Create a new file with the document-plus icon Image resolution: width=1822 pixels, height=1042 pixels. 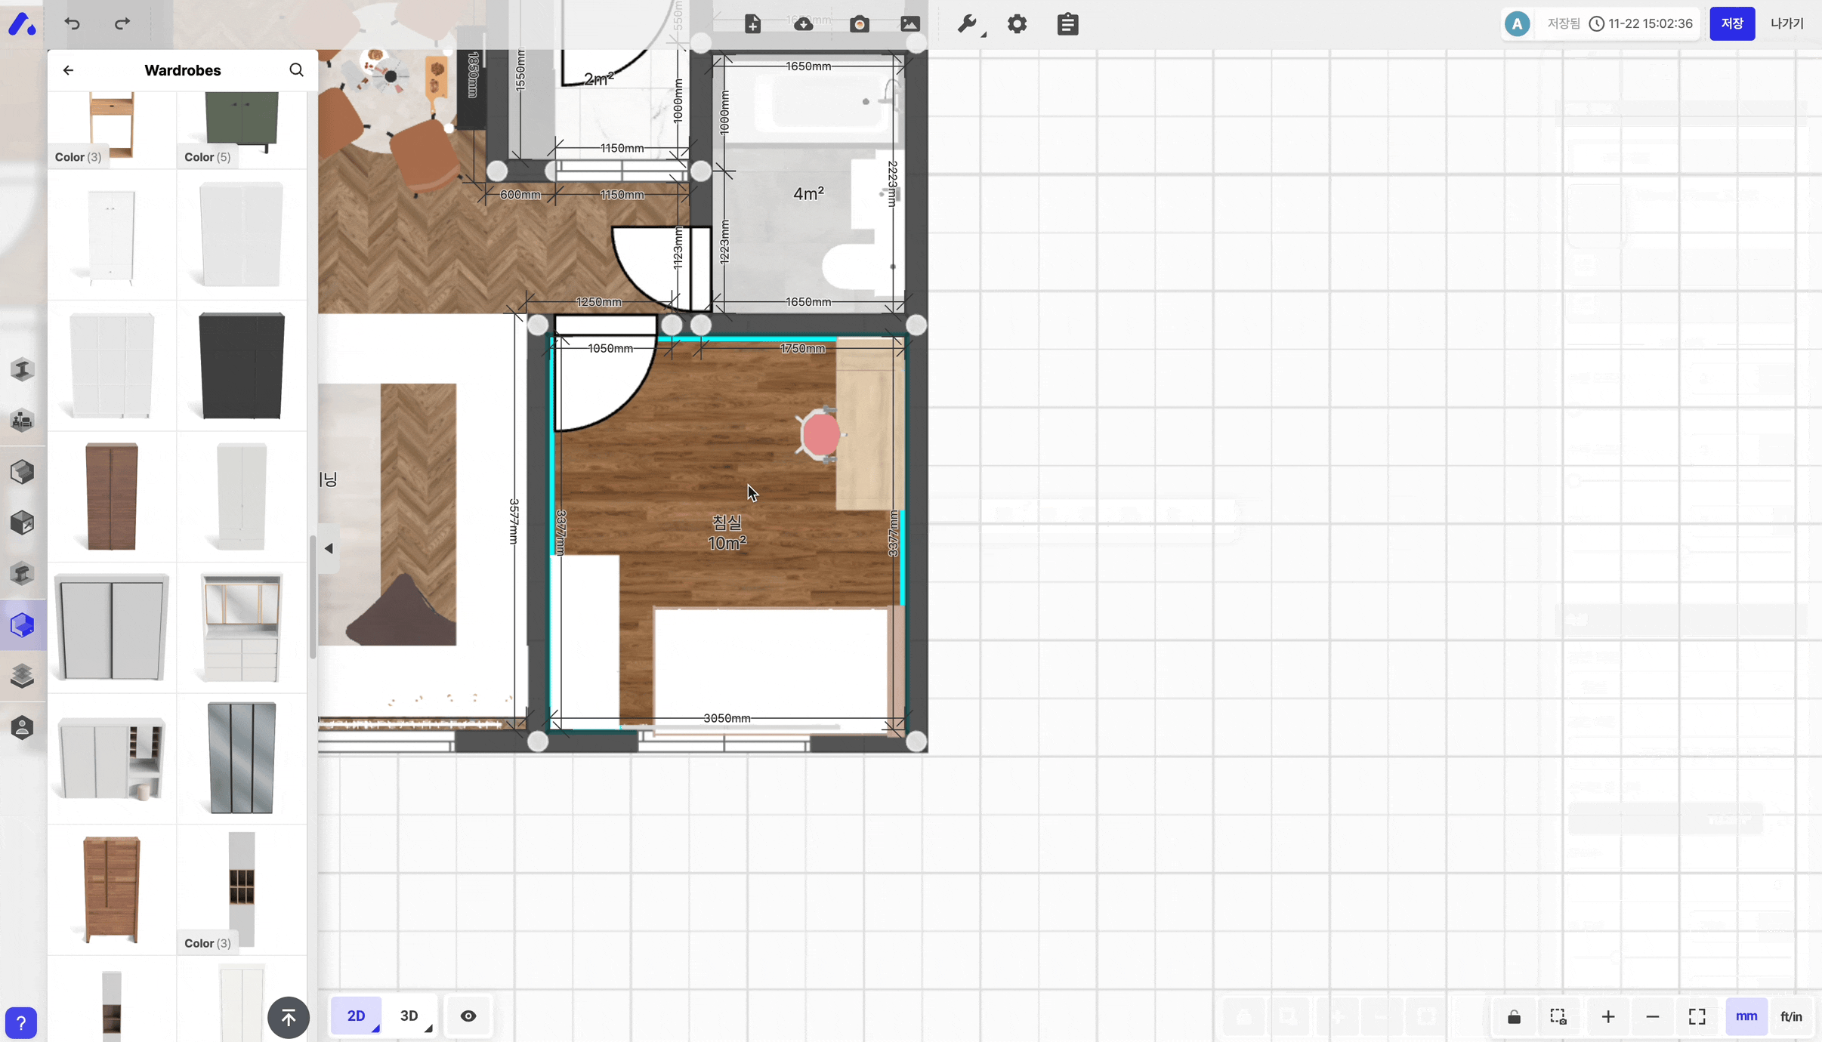point(752,24)
